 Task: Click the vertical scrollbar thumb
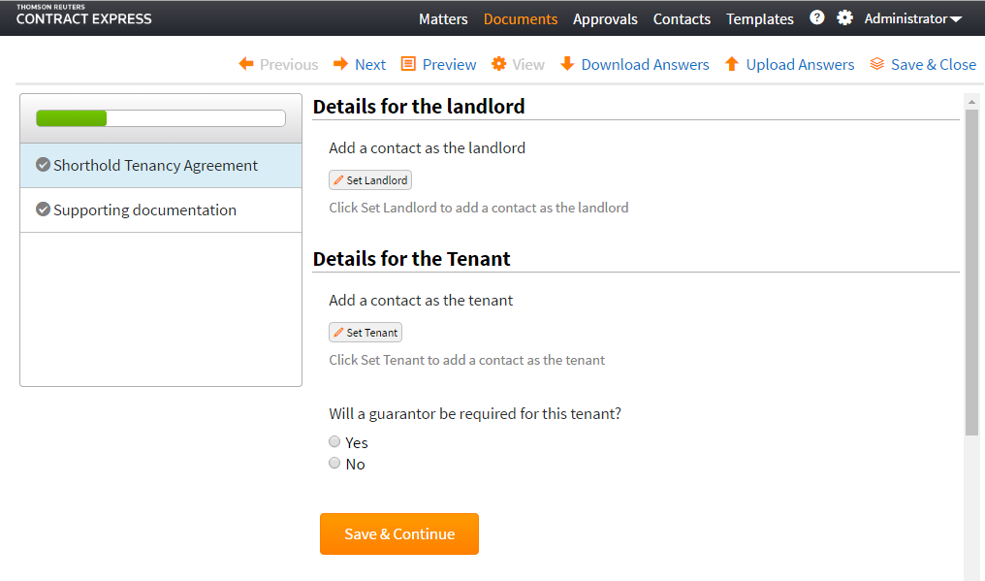click(971, 272)
